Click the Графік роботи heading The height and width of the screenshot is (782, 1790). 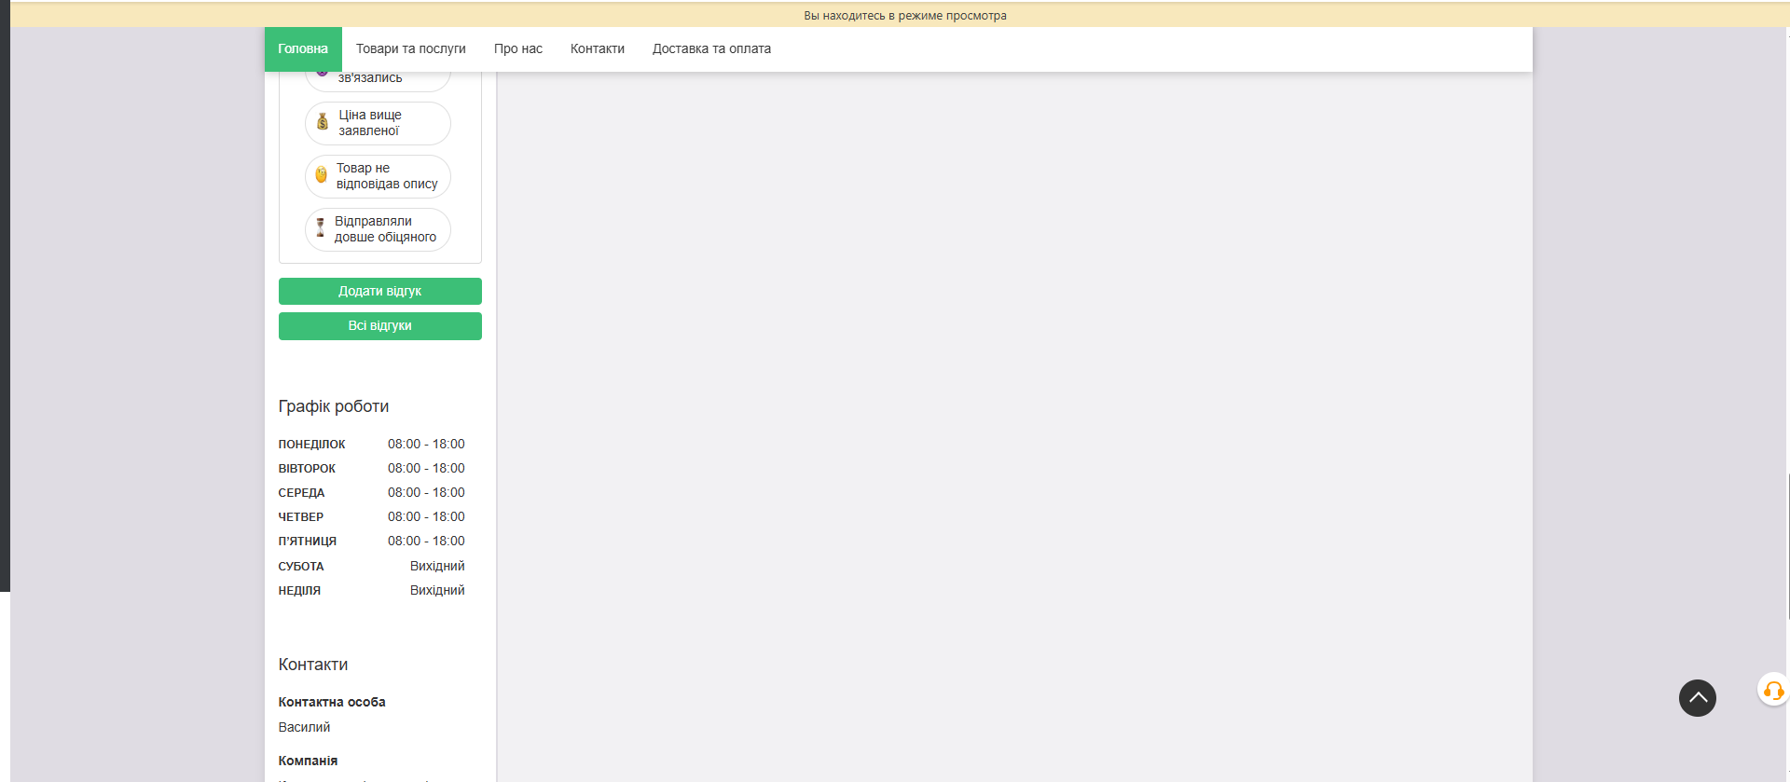[x=333, y=406]
